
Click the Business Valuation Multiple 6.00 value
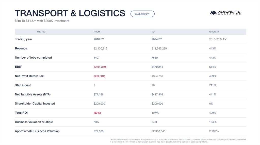(x=154, y=122)
